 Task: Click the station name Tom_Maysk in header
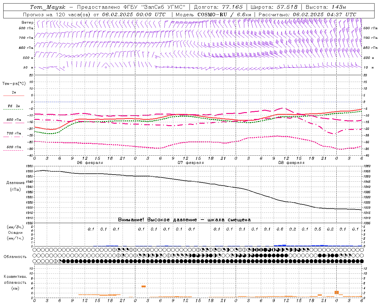48,7
